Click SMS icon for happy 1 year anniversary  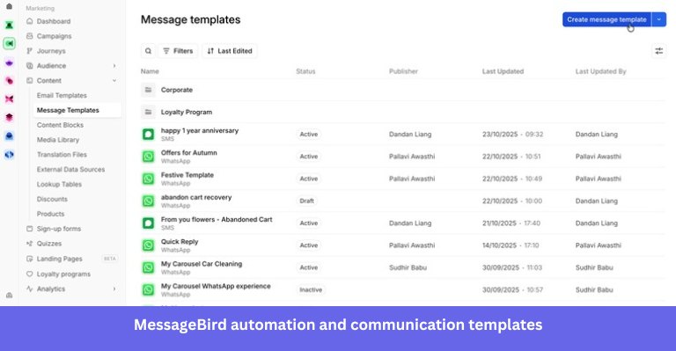(148, 135)
